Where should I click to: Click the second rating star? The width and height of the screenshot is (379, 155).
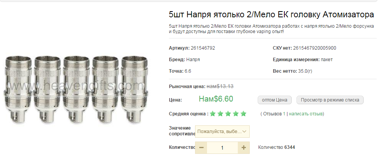click(220, 113)
